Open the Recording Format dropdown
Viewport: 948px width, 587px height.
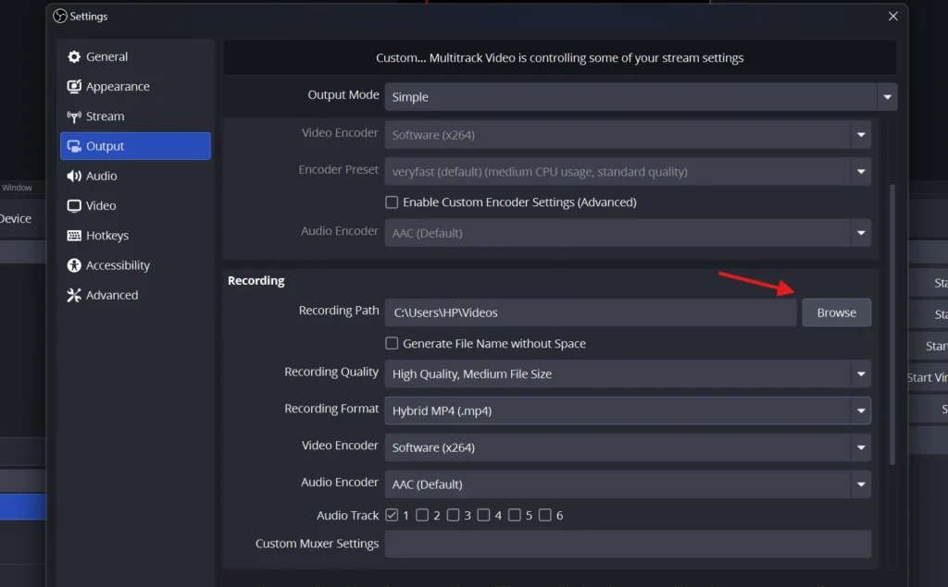coord(628,410)
